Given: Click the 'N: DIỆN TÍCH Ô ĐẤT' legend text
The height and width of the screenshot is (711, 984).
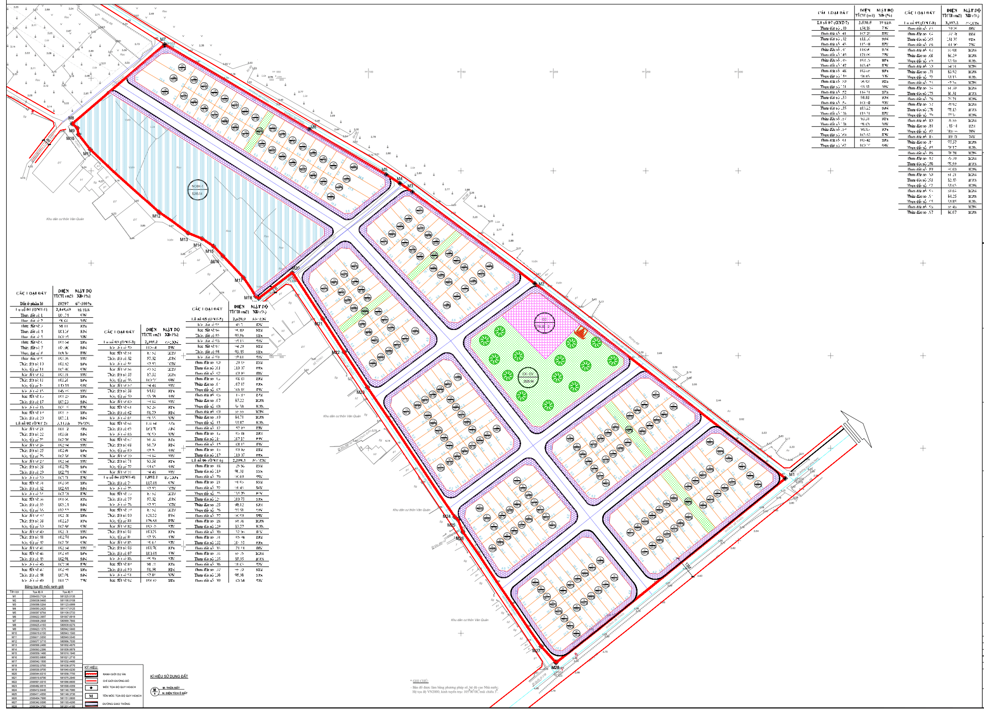Looking at the screenshot, I should (x=175, y=693).
